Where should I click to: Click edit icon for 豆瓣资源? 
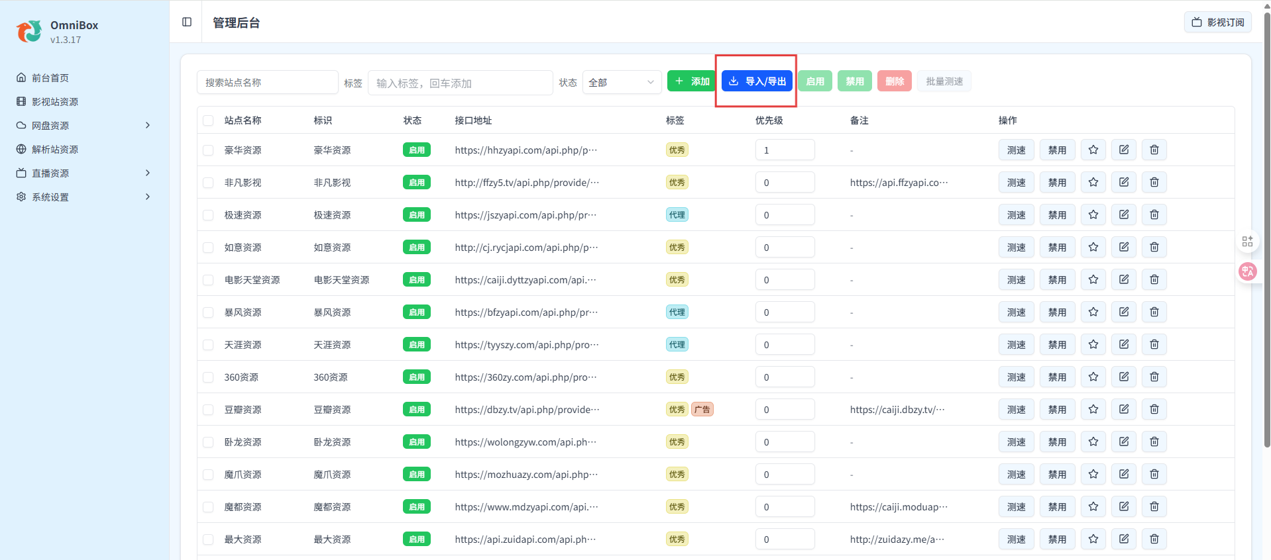click(x=1124, y=410)
